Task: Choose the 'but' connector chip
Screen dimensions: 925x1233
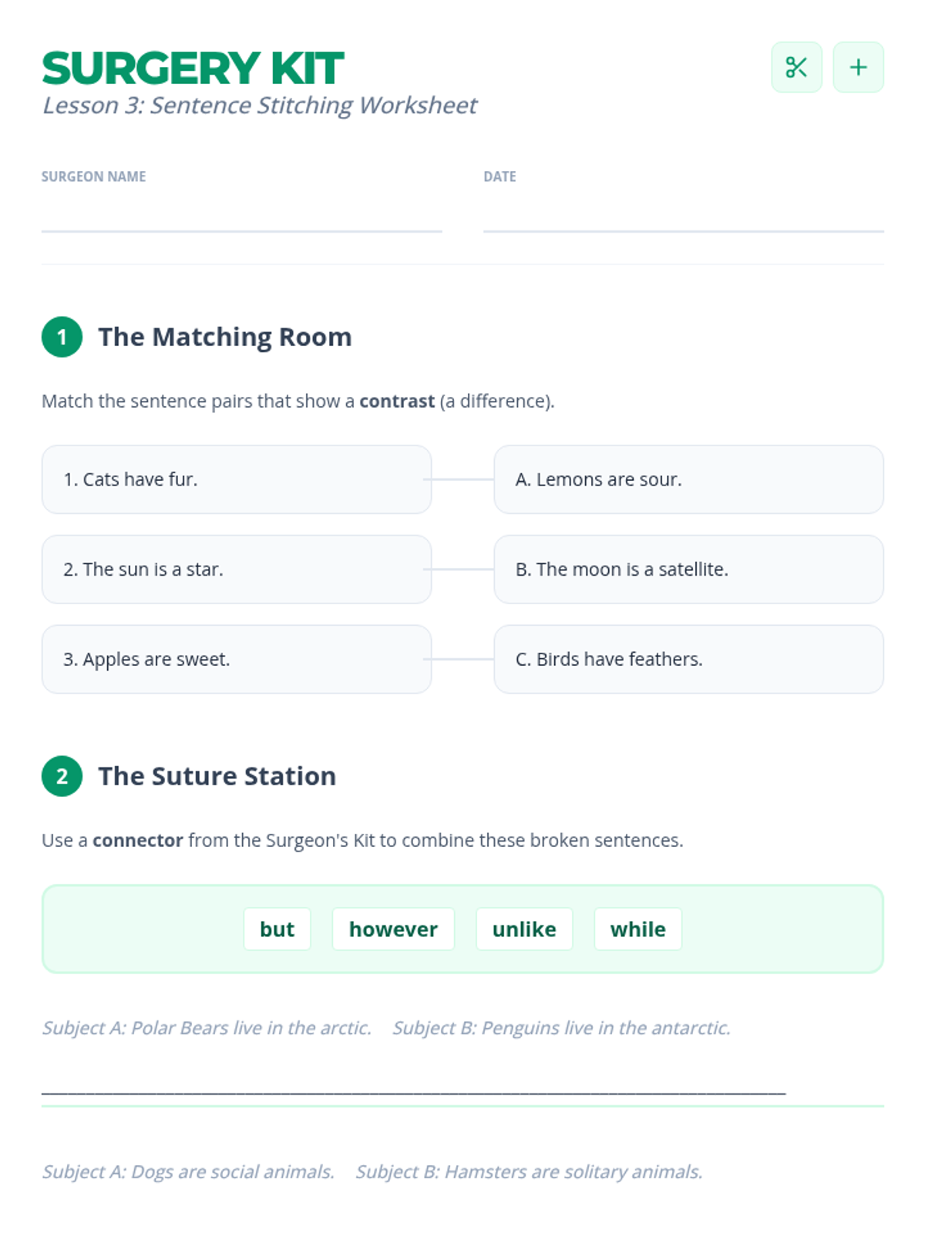Action: tap(277, 929)
